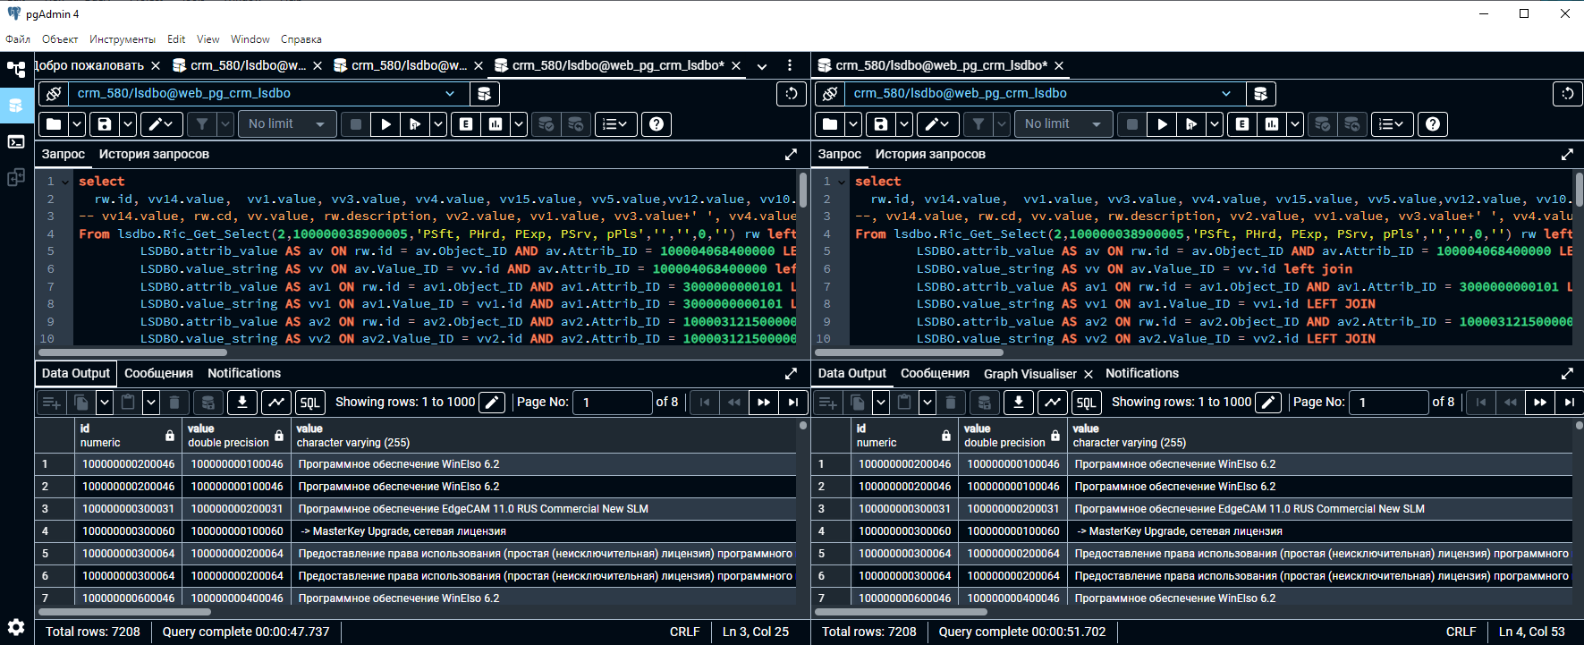Expand left Query editor to full panel
The width and height of the screenshot is (1584, 645).
(791, 154)
